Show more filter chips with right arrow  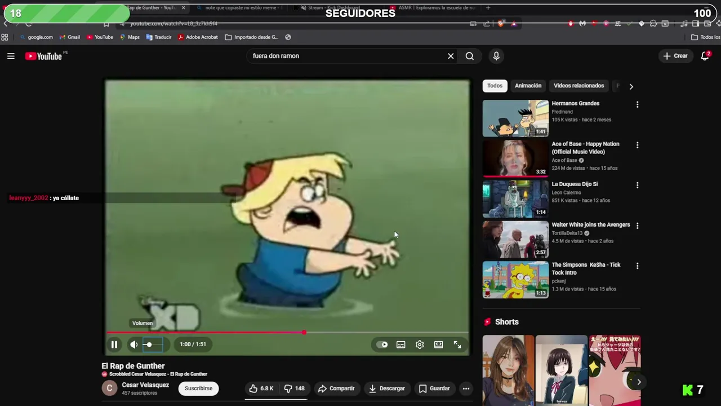coord(631,86)
